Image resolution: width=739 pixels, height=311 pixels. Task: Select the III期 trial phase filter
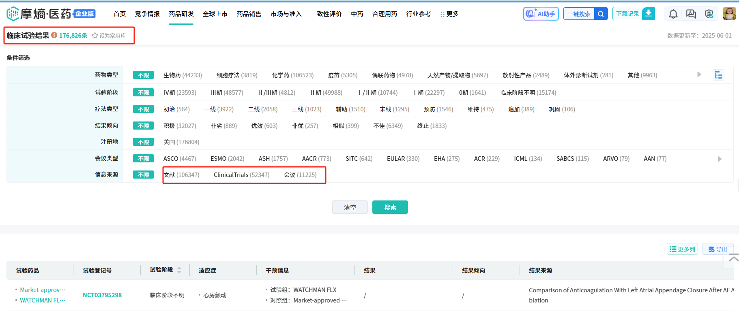227,93
